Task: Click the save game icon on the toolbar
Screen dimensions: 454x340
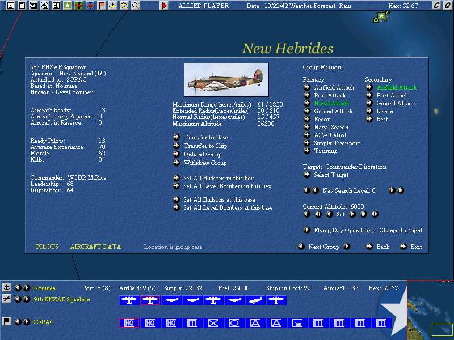Action: pos(10,6)
